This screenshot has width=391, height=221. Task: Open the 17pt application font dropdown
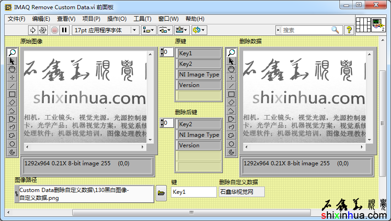click(x=105, y=30)
